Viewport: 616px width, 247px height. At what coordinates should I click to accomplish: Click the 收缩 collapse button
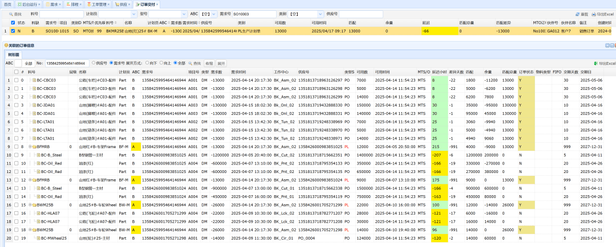(x=209, y=63)
